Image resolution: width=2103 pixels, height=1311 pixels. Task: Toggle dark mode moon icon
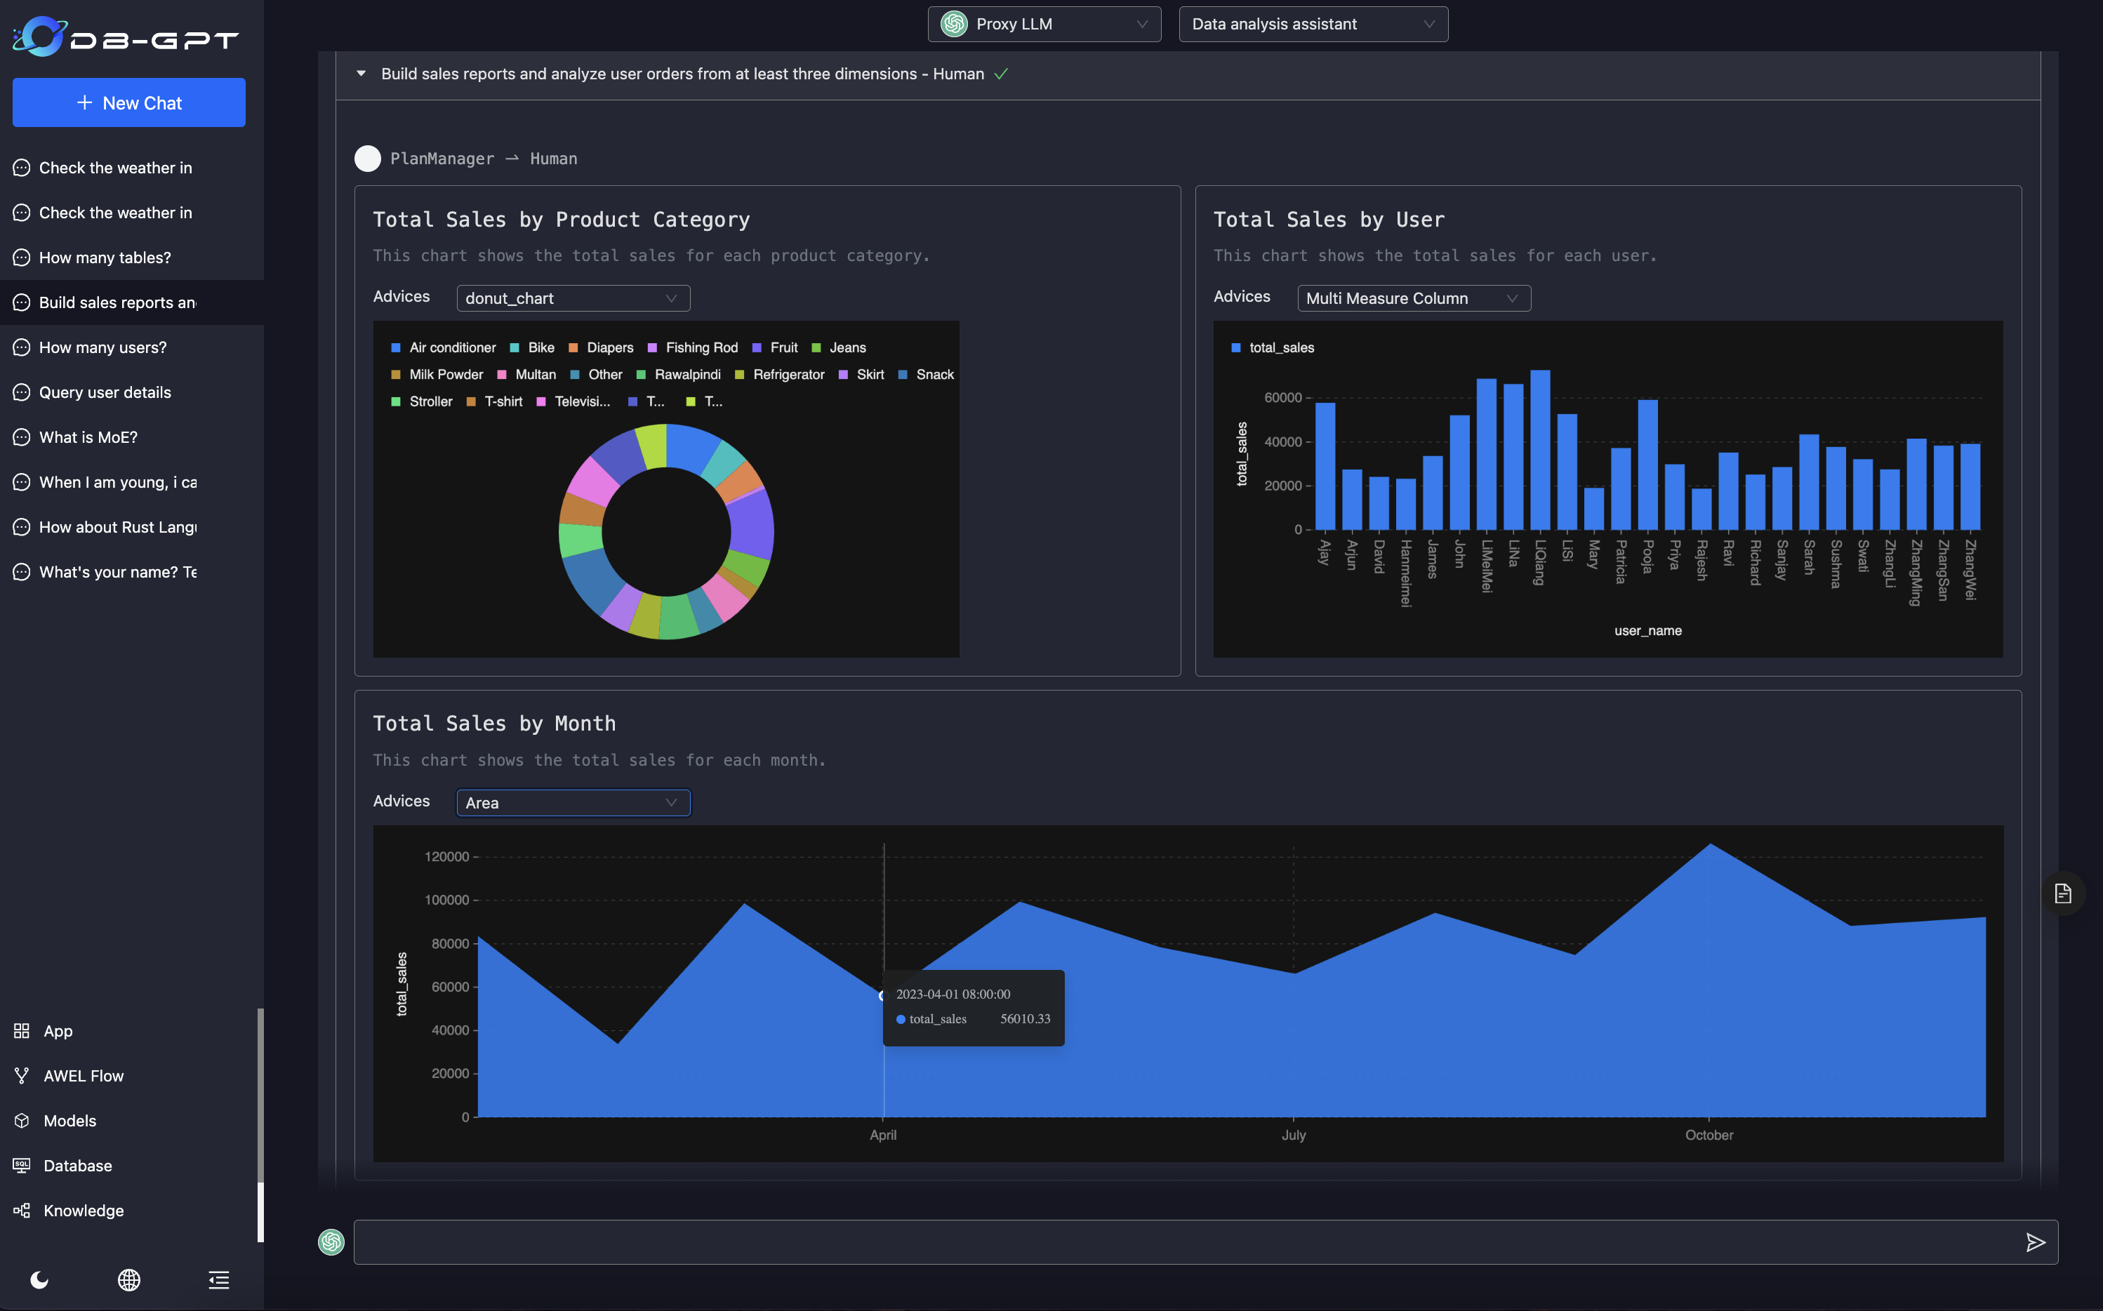pos(40,1280)
